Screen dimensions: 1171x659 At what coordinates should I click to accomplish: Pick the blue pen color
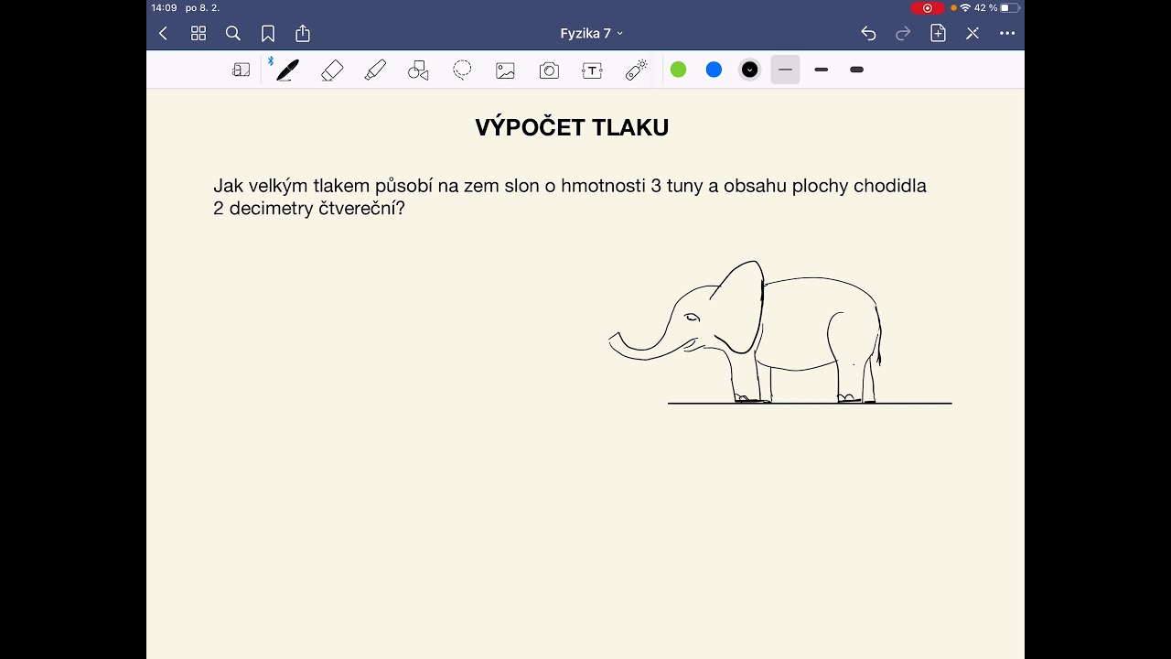tap(714, 70)
